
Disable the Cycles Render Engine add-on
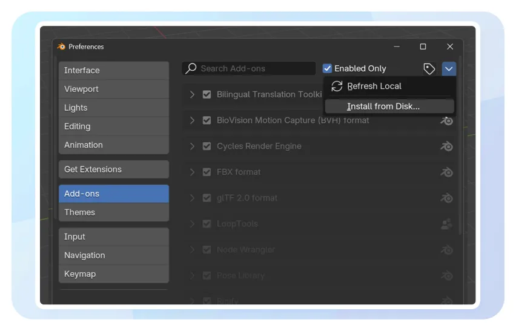[x=207, y=146]
